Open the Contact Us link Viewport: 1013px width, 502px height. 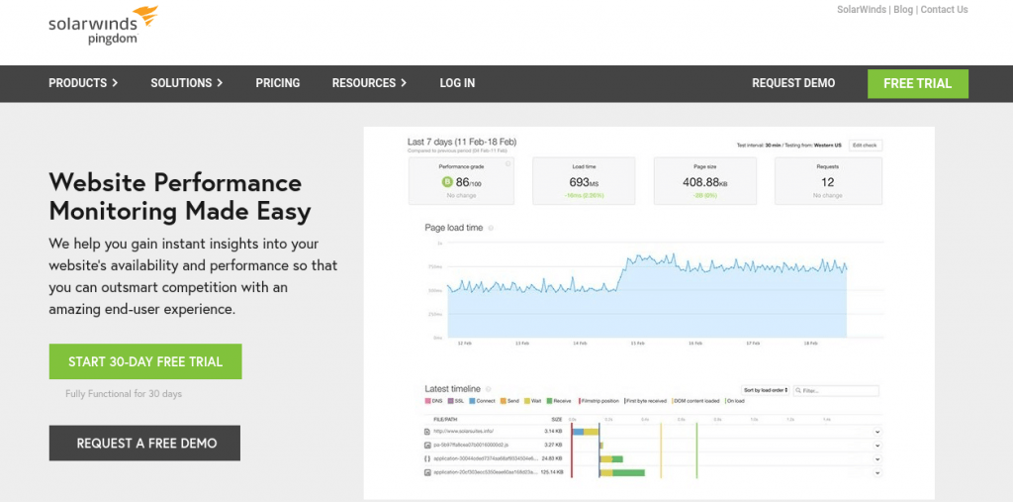pos(944,10)
